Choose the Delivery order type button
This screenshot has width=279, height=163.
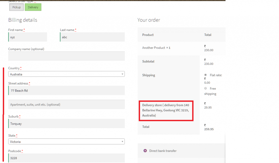33,7
